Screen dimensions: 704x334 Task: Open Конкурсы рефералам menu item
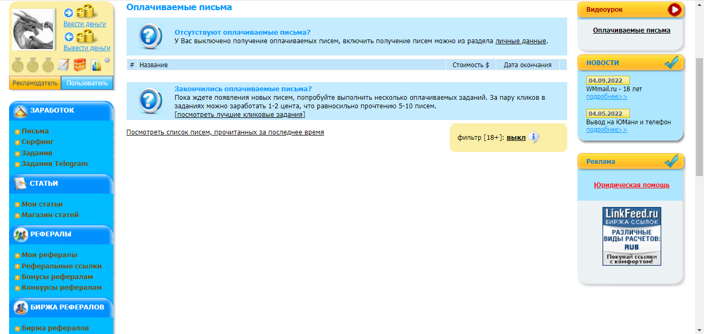[61, 288]
